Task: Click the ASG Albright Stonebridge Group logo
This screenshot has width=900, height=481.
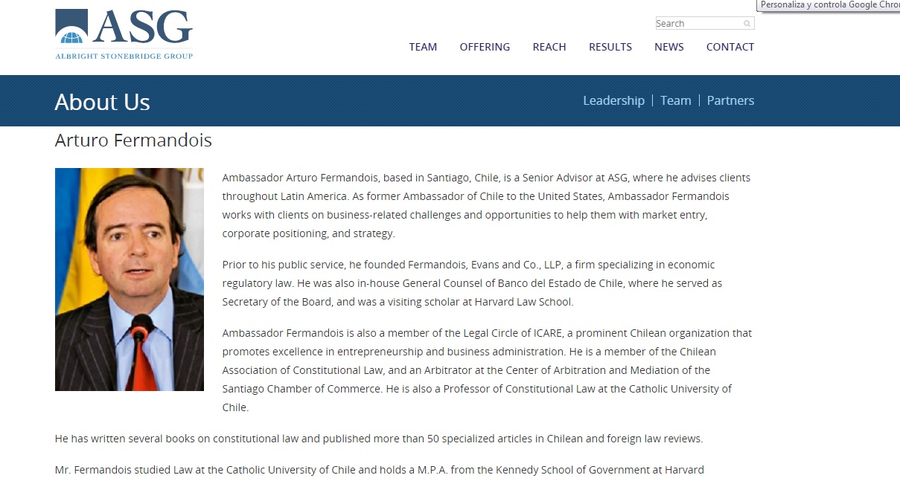Action: pos(124,34)
